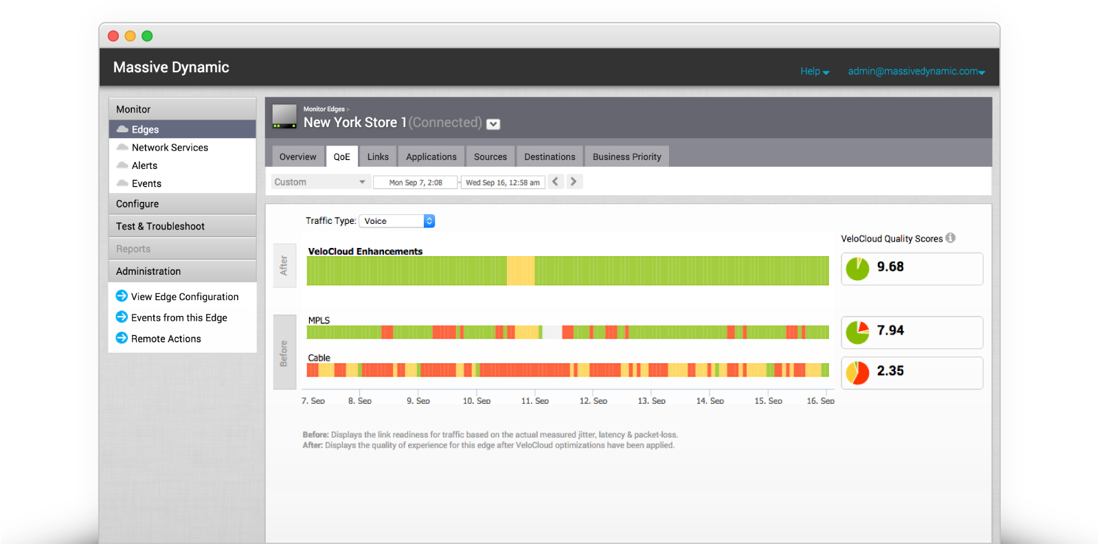The height and width of the screenshot is (544, 1099).
Task: Click the yellow segment in VeloCloud Enhancements bar
Action: click(x=521, y=271)
